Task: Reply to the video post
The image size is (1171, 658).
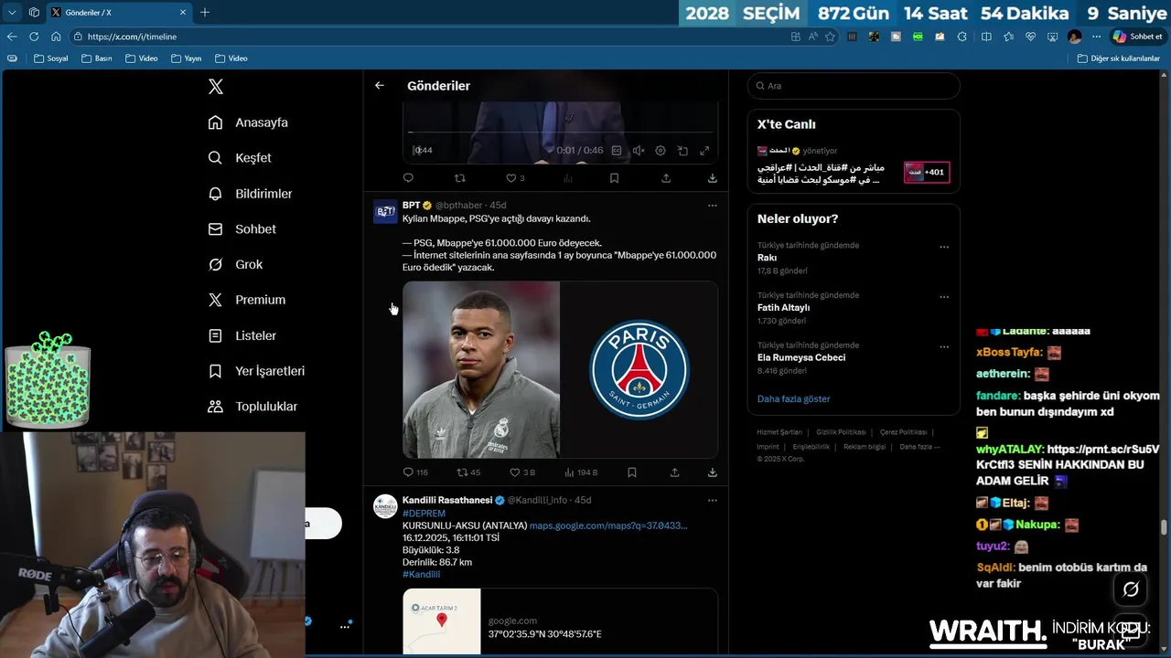Action: pyautogui.click(x=408, y=178)
